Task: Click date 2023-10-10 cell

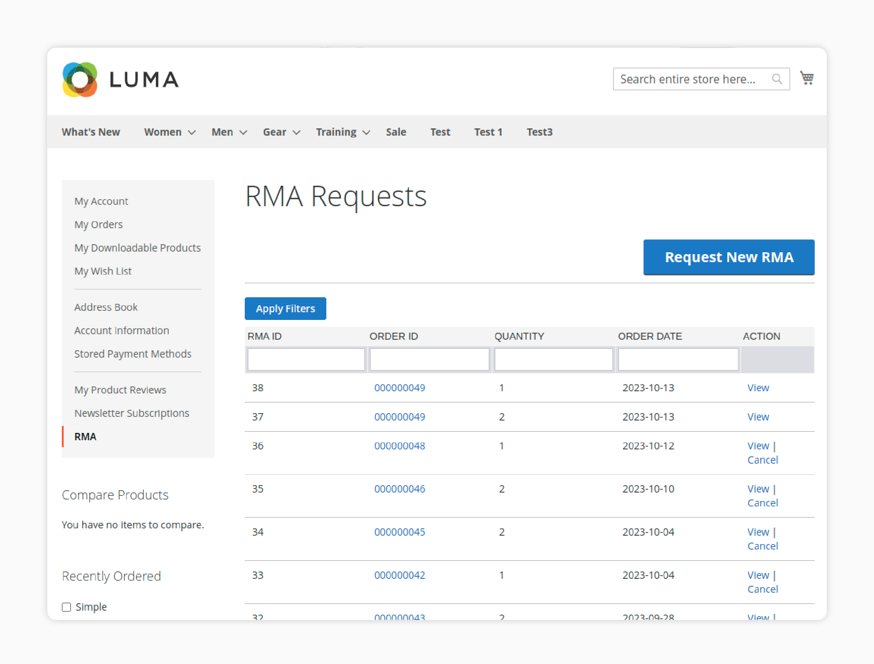Action: (648, 489)
